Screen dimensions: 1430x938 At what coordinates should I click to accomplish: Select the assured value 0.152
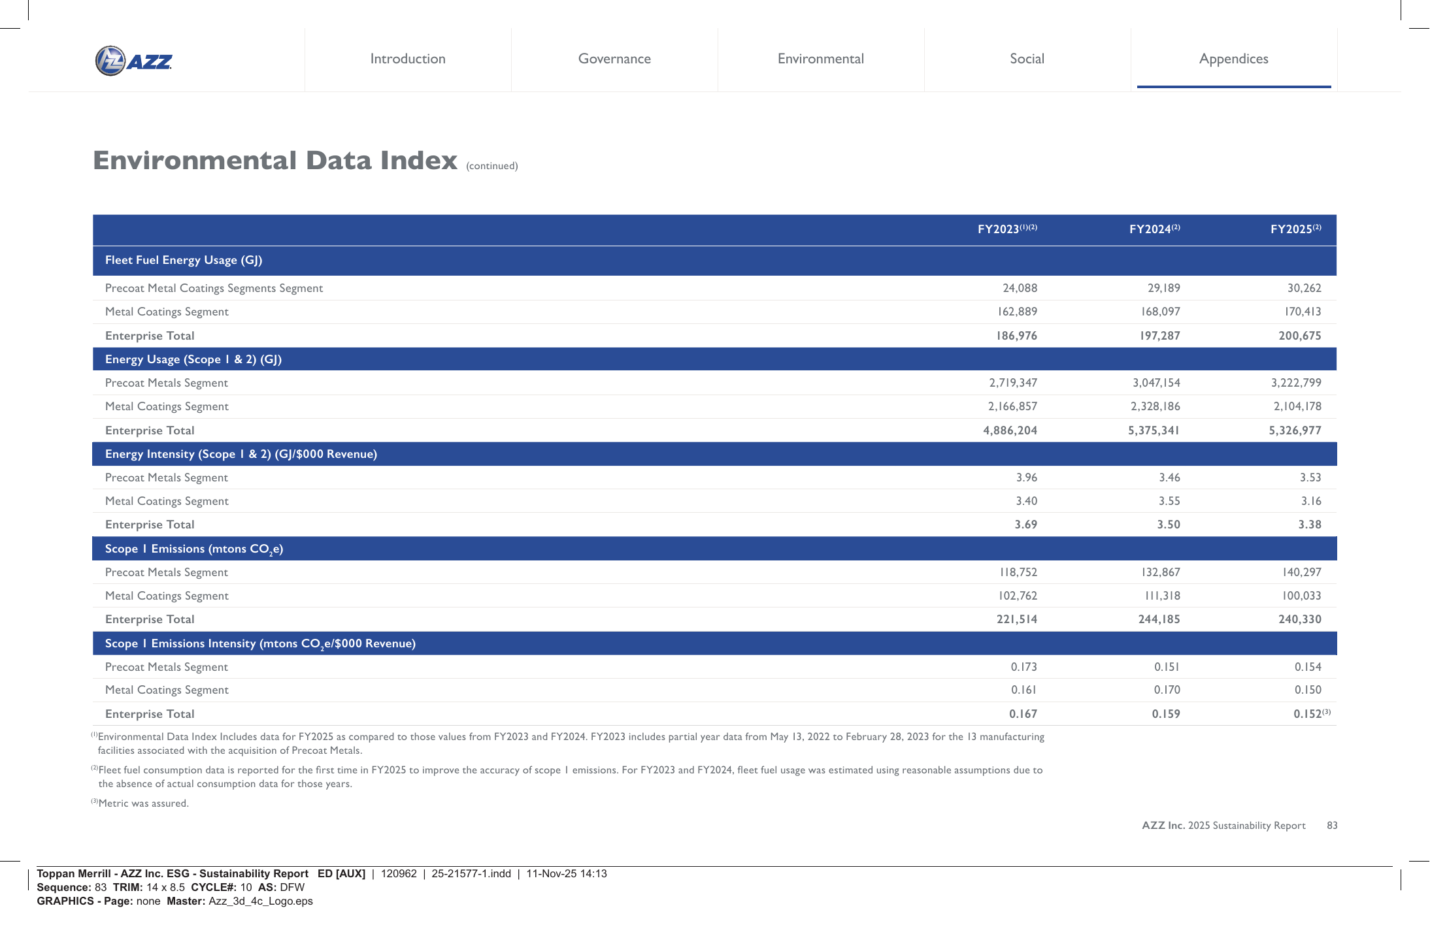[x=1312, y=714]
